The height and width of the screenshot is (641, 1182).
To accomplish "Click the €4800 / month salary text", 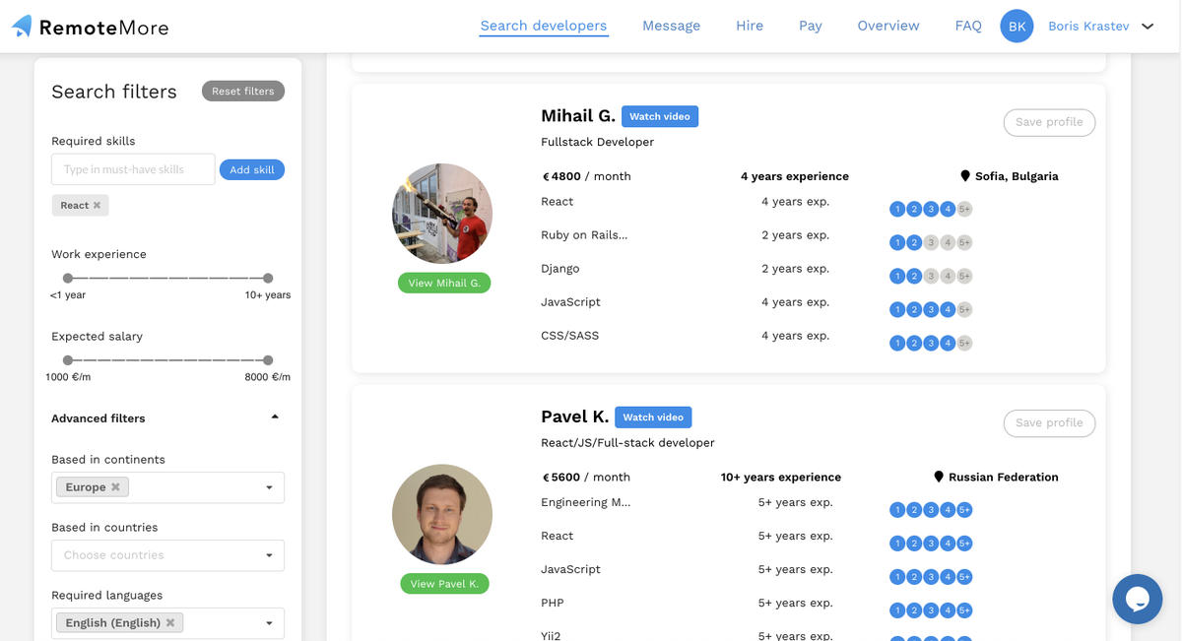I will [x=586, y=176].
